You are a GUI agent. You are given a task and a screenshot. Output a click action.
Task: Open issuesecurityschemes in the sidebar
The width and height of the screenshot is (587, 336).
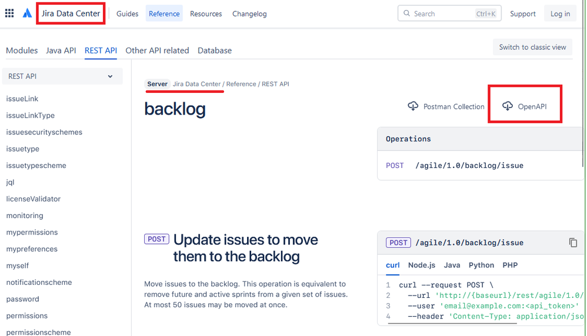pos(44,132)
